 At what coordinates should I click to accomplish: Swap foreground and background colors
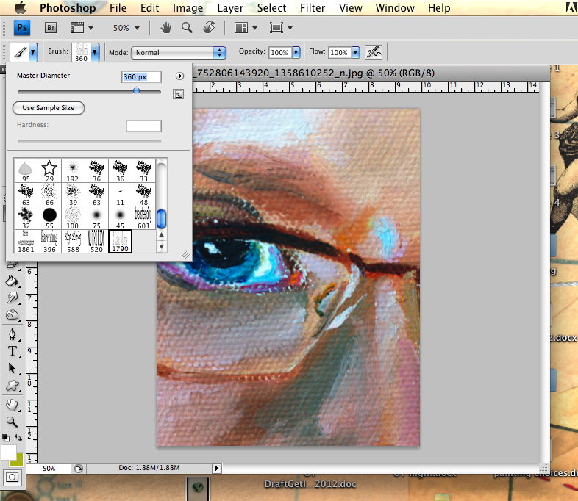coord(18,437)
